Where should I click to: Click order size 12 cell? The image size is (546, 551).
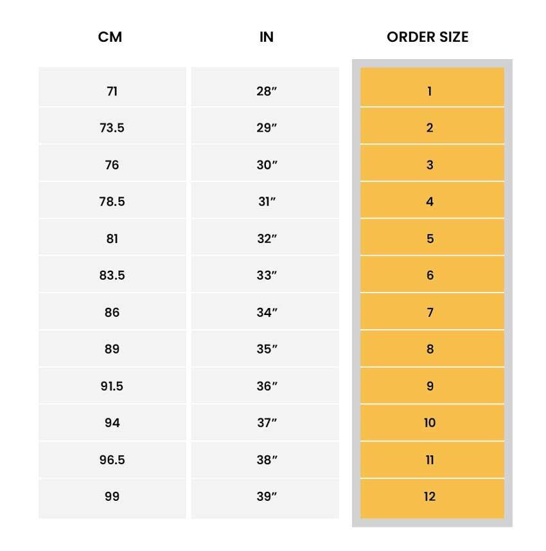click(430, 496)
